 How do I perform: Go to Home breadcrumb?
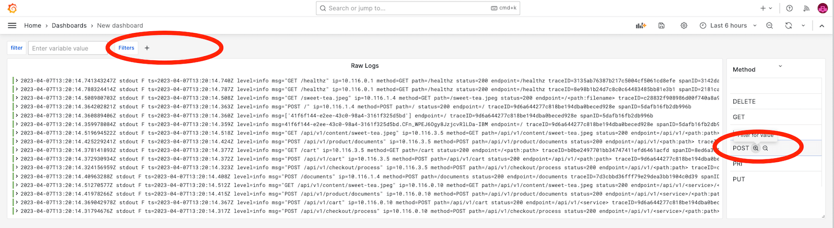pos(32,26)
